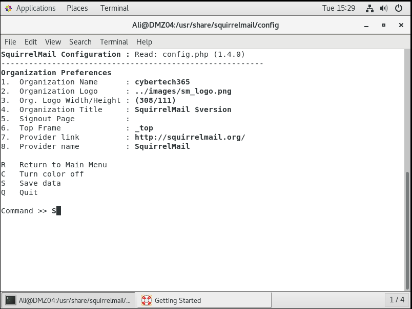The width and height of the screenshot is (412, 309).
Task: Click the 'Signout Page' label
Action: (x=47, y=119)
